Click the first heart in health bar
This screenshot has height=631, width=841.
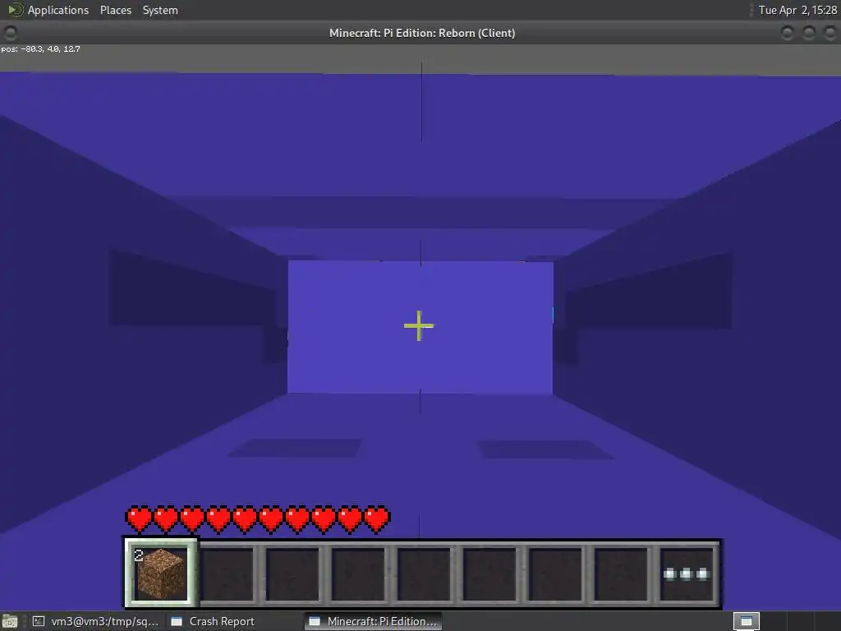(x=139, y=519)
